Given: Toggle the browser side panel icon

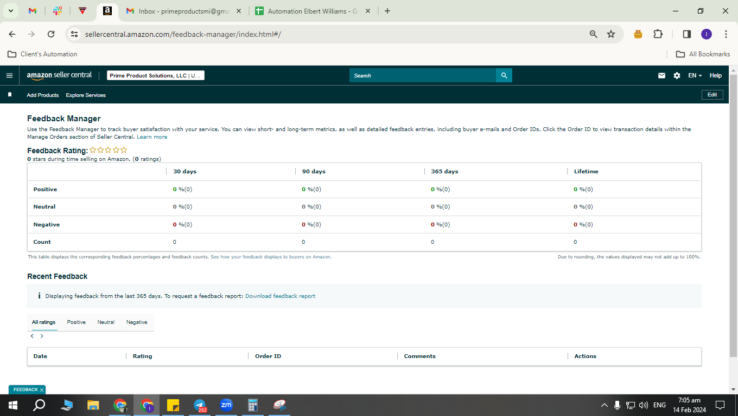Looking at the screenshot, I should 686,34.
